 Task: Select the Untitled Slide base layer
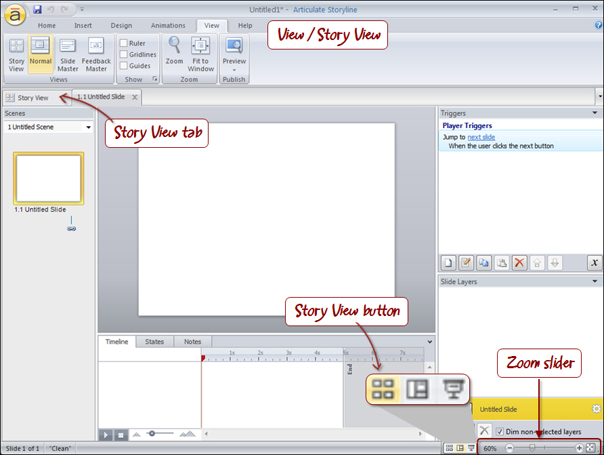[x=536, y=409]
